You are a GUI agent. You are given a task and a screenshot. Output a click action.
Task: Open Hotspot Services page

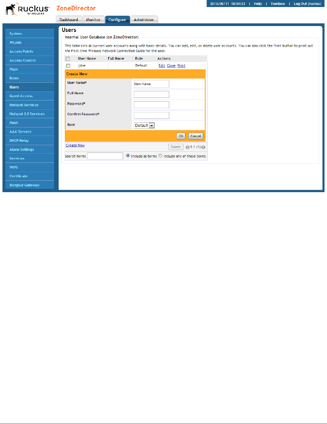pos(30,105)
